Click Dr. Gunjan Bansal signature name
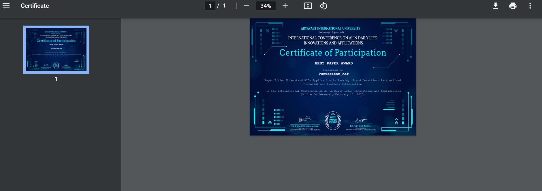Image resolution: width=542 pixels, height=191 pixels. (361, 126)
